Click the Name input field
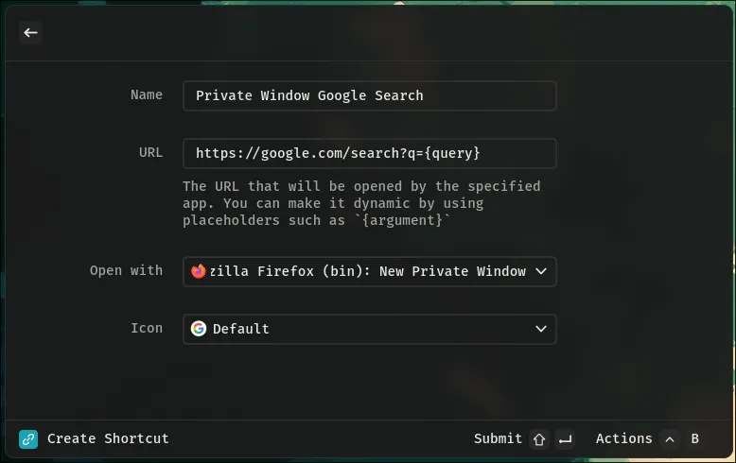Image resolution: width=736 pixels, height=463 pixels. pyautogui.click(x=369, y=95)
